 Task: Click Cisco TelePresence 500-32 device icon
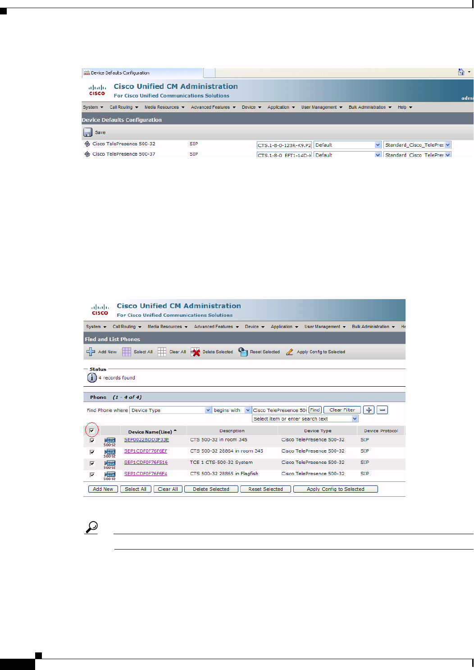click(x=87, y=144)
